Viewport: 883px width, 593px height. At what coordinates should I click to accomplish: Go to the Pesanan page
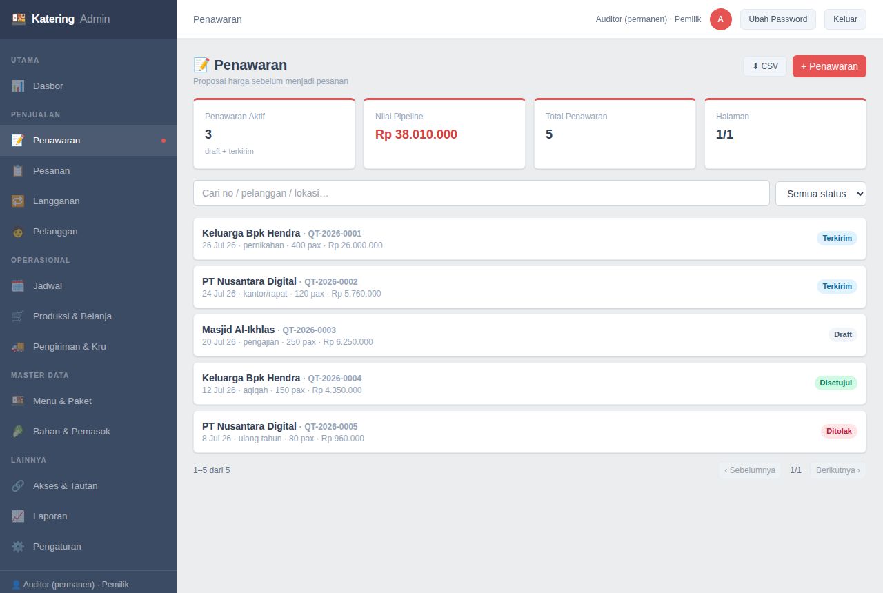click(x=88, y=171)
